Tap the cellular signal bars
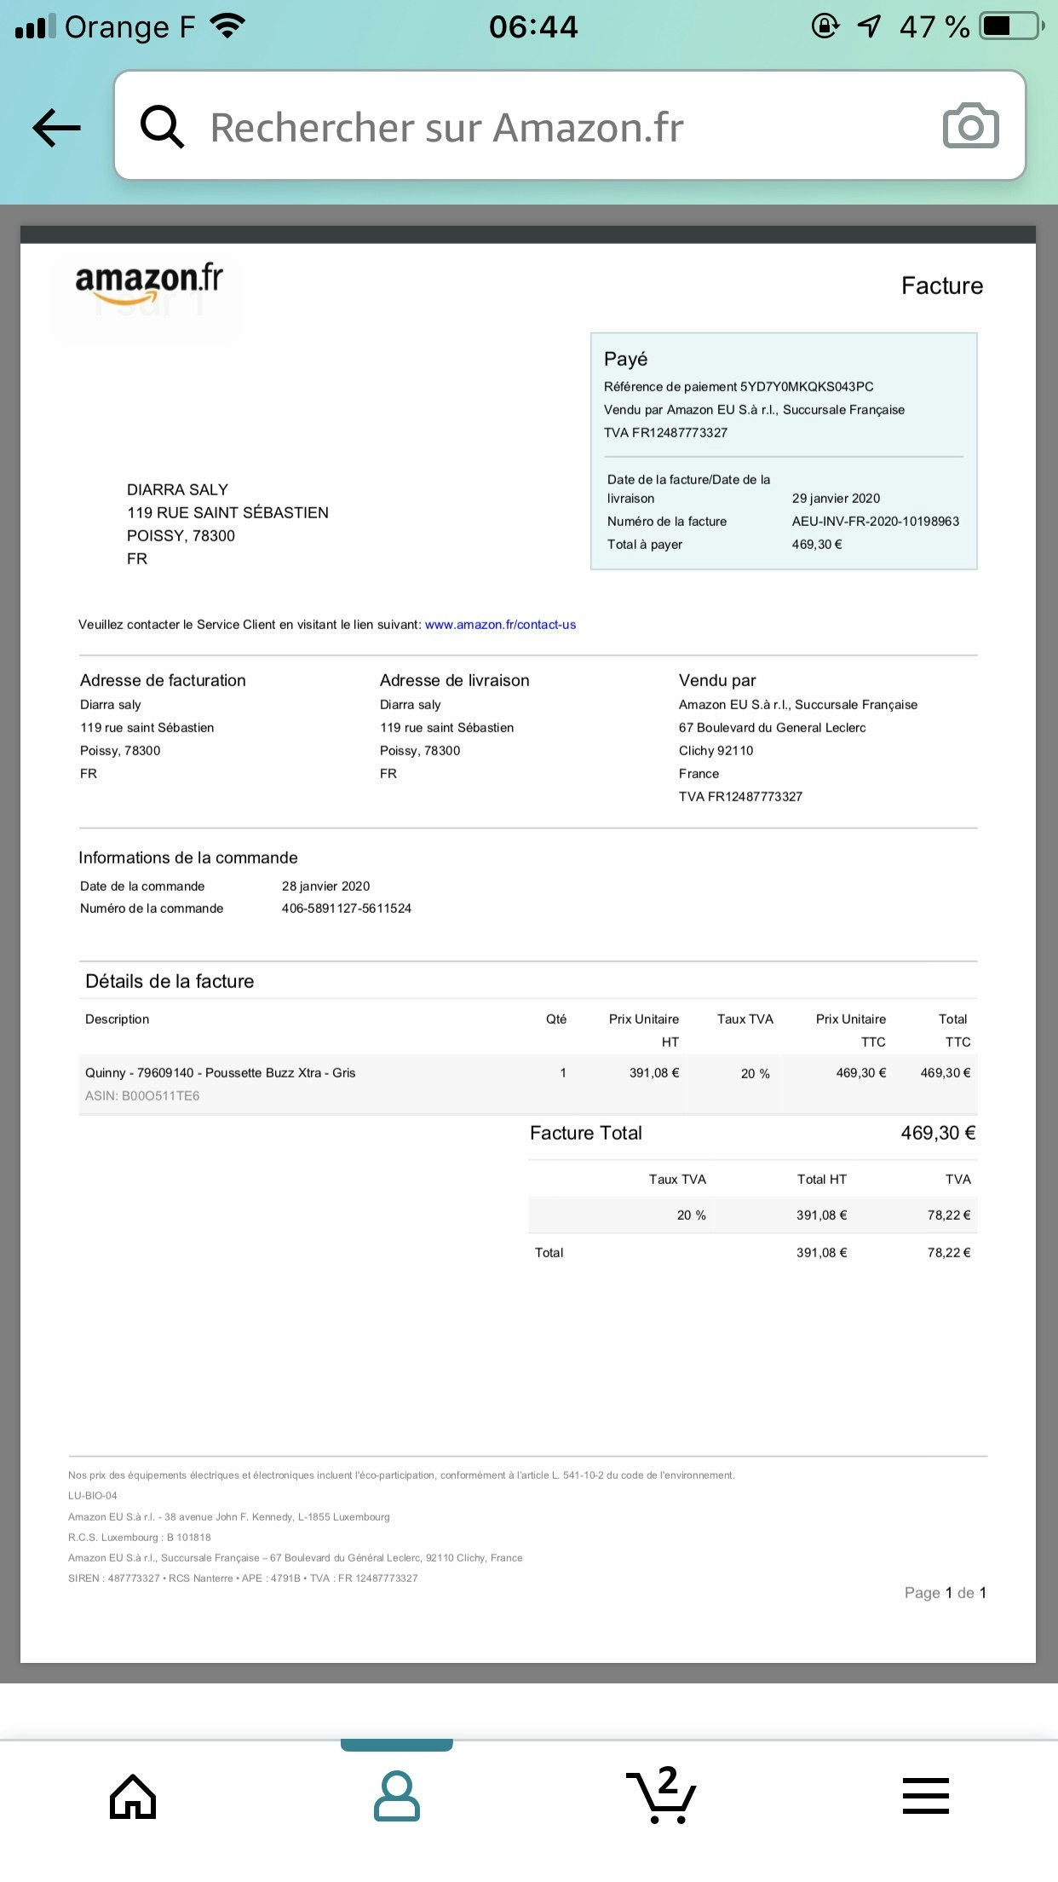 (x=36, y=26)
